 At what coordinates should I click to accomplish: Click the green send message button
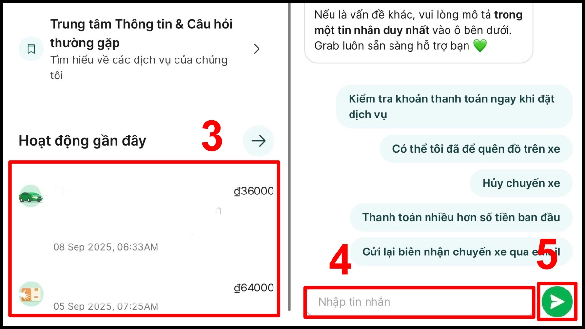tap(557, 302)
